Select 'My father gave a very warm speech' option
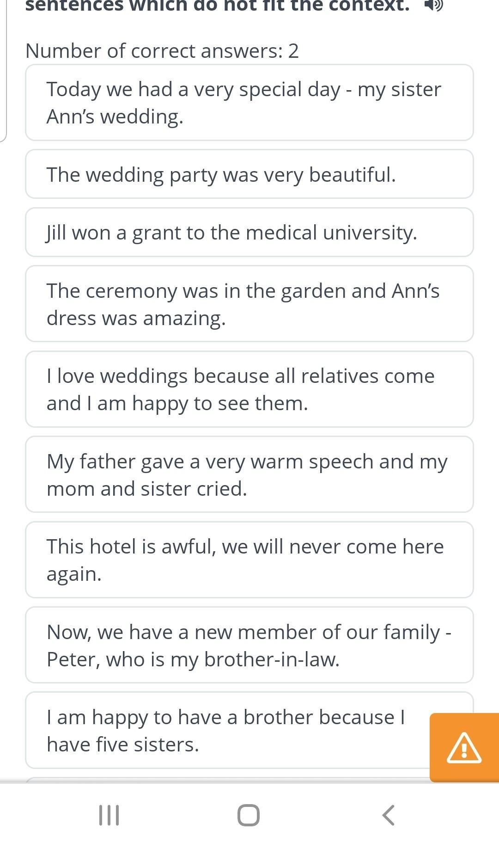 click(x=249, y=474)
